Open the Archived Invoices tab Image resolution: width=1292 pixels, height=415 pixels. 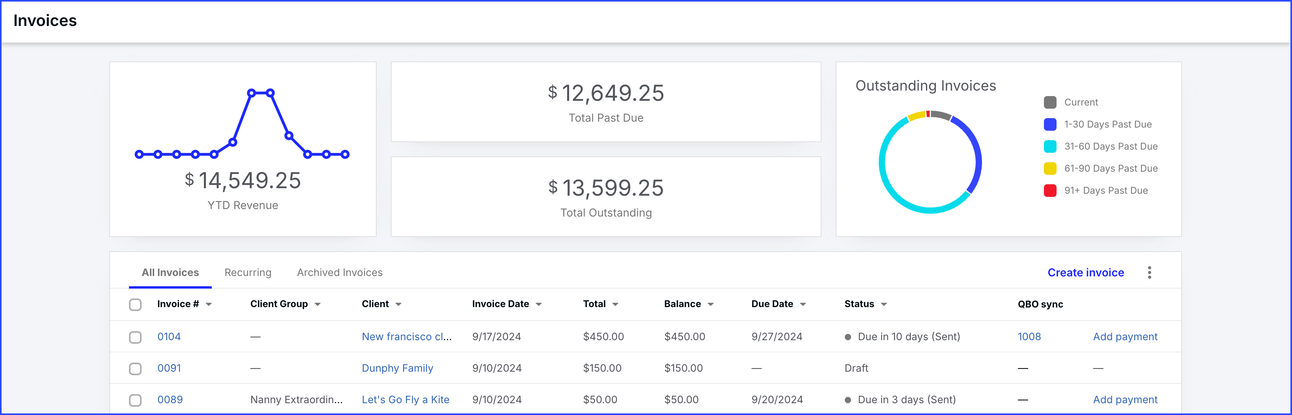[x=340, y=272]
